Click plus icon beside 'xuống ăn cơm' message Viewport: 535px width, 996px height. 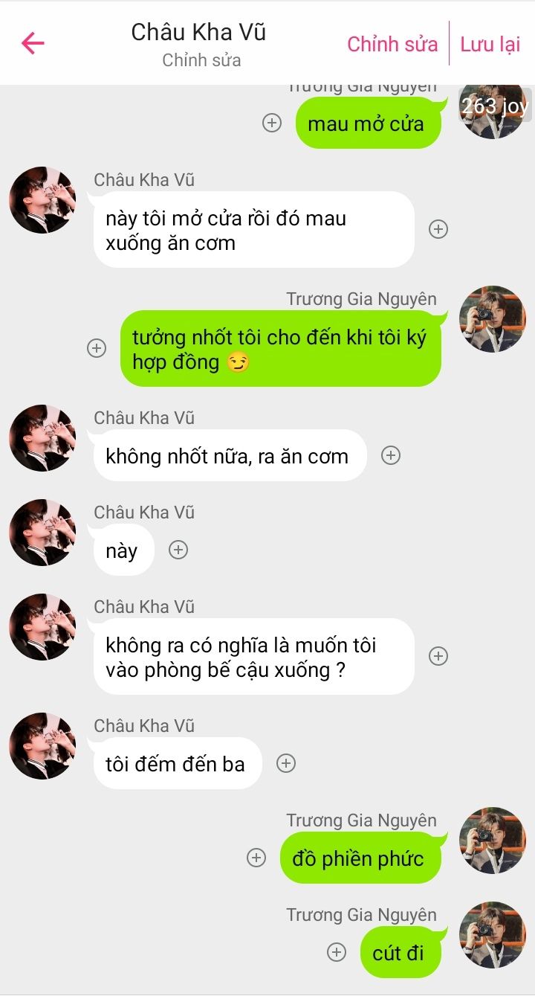(x=438, y=229)
